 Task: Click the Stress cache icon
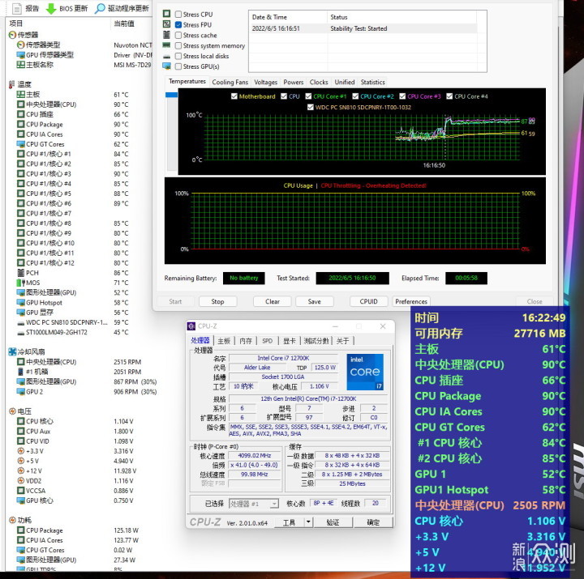pos(166,35)
